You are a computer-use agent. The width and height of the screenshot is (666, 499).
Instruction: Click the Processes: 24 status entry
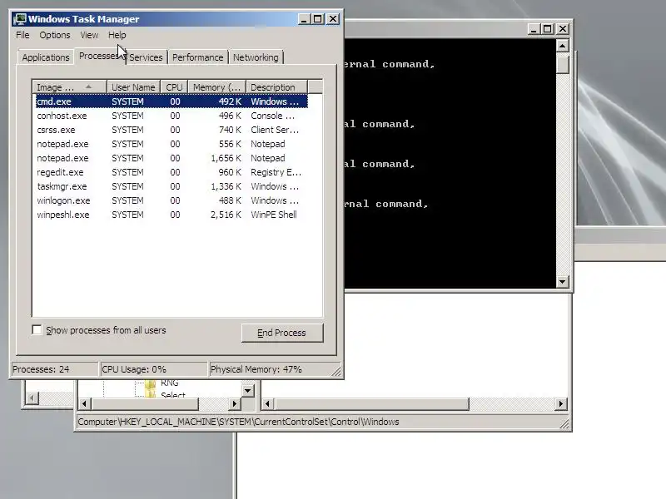[x=54, y=369]
